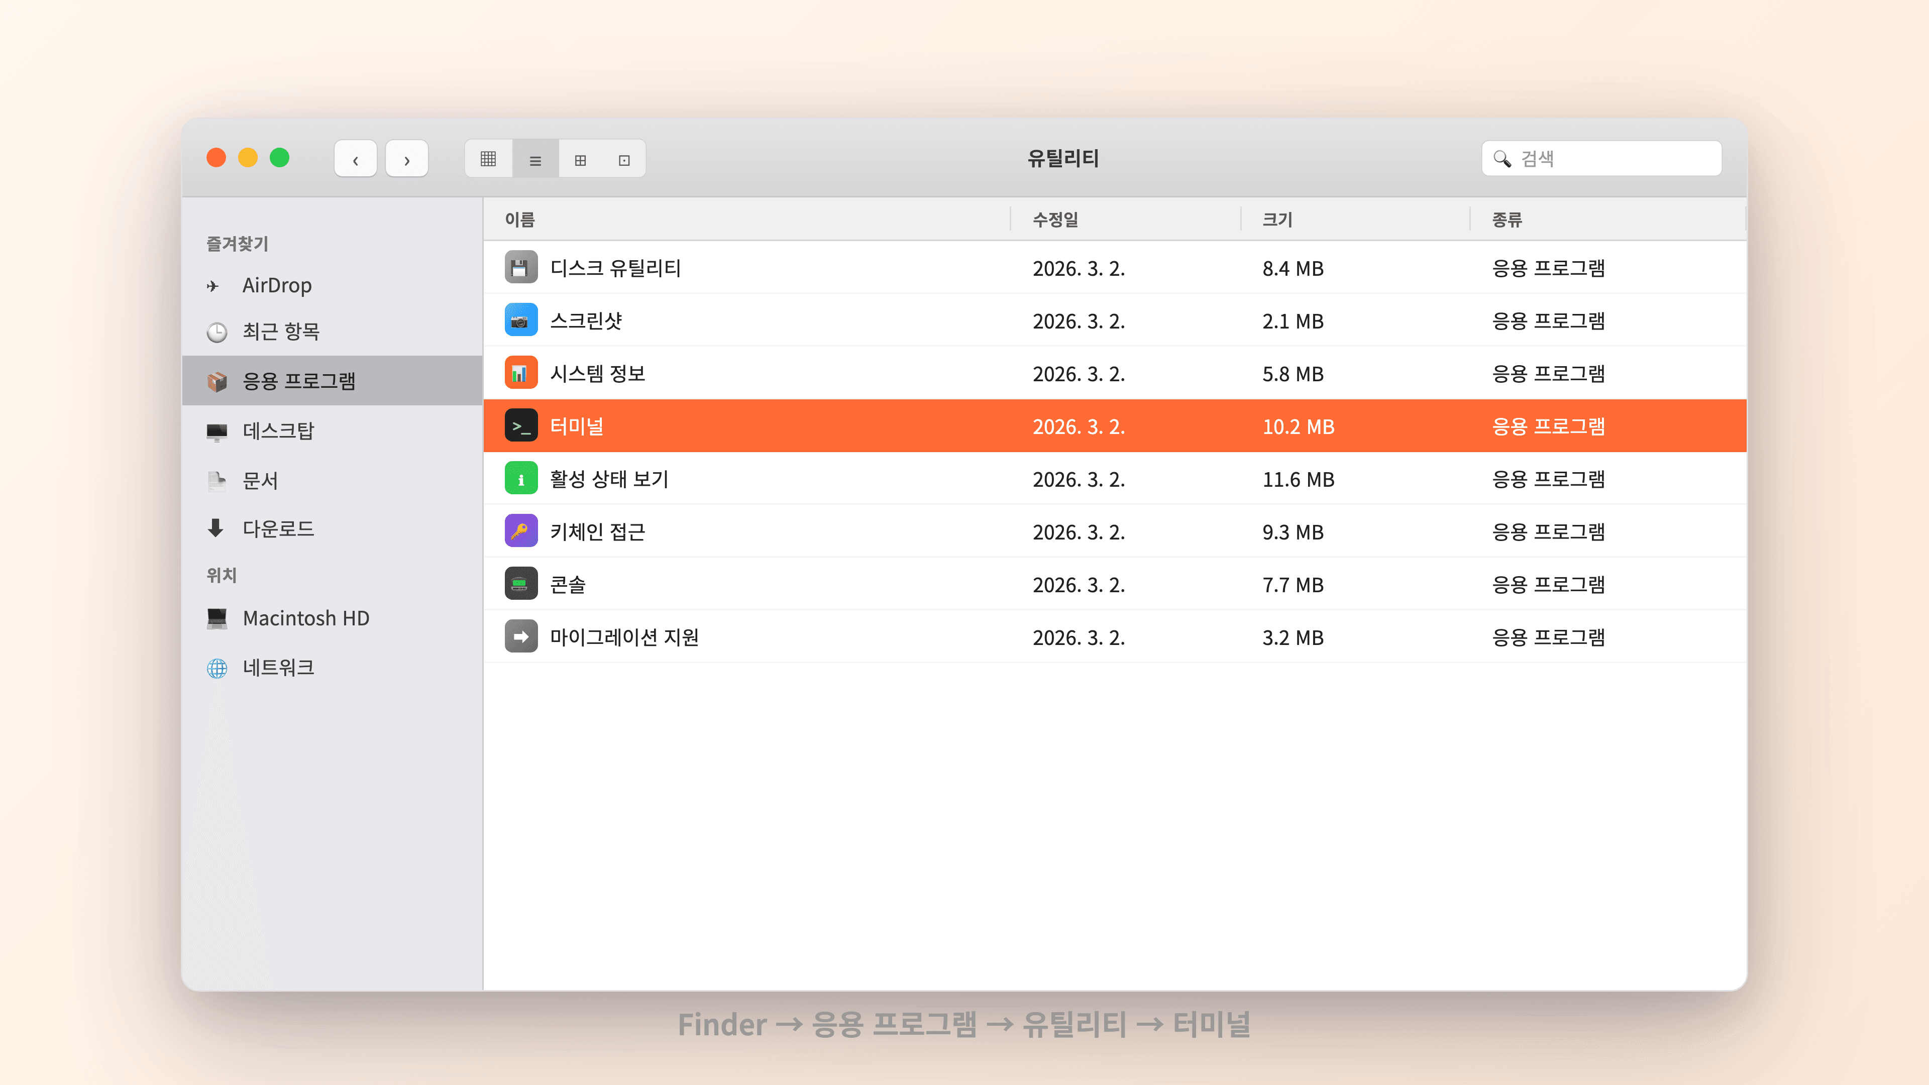
Task: Minimize the window with yellow button
Action: pos(248,158)
